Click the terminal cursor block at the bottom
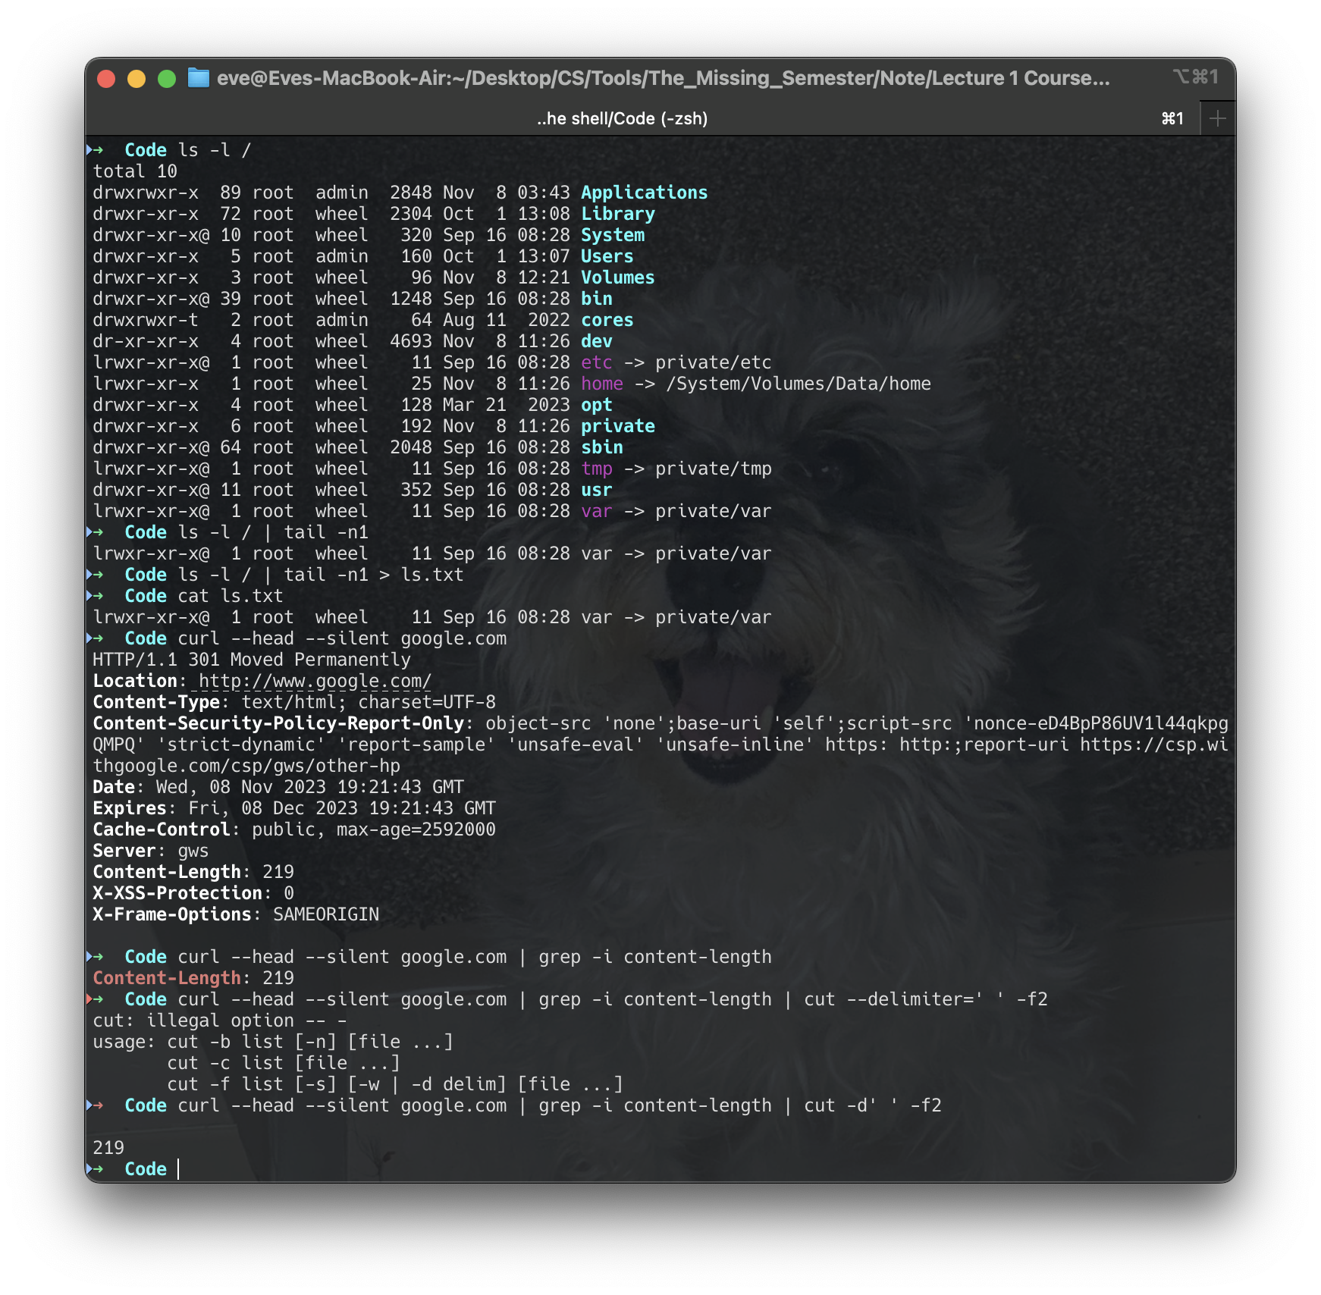The height and width of the screenshot is (1295, 1321). [179, 1168]
